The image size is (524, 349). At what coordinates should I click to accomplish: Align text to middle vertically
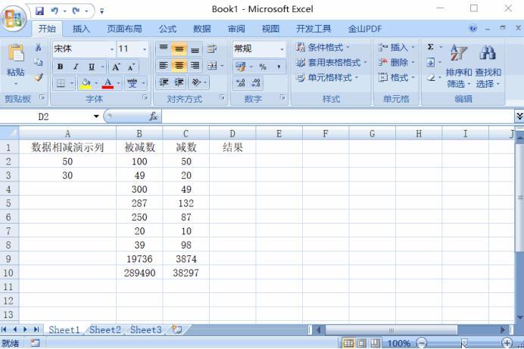179,48
